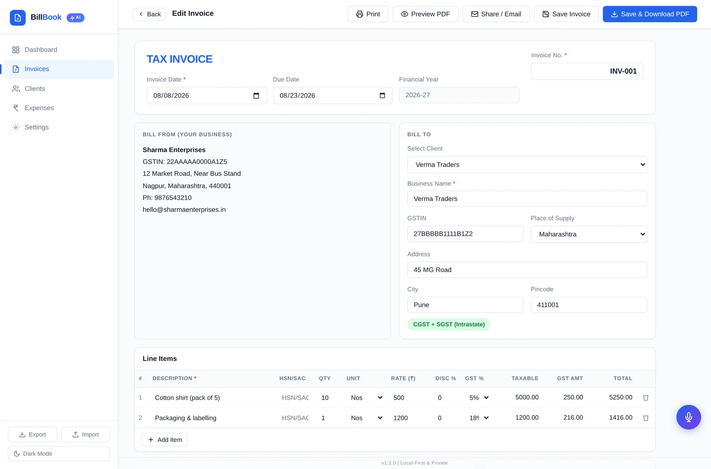Delete the Packaging & labelling line item
Screen dimensions: 711x469
(x=646, y=418)
